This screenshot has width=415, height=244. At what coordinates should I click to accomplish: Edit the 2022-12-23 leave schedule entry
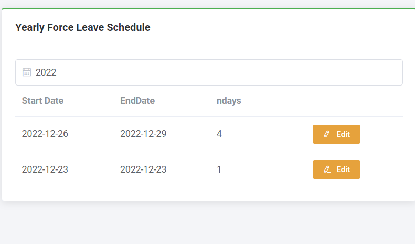[336, 169]
